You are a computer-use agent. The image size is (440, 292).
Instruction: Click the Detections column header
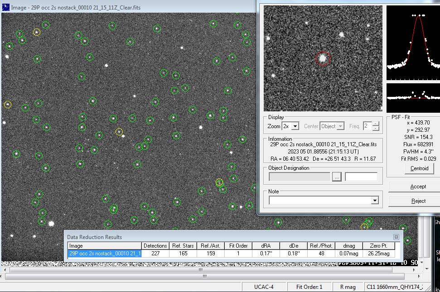[155, 246]
